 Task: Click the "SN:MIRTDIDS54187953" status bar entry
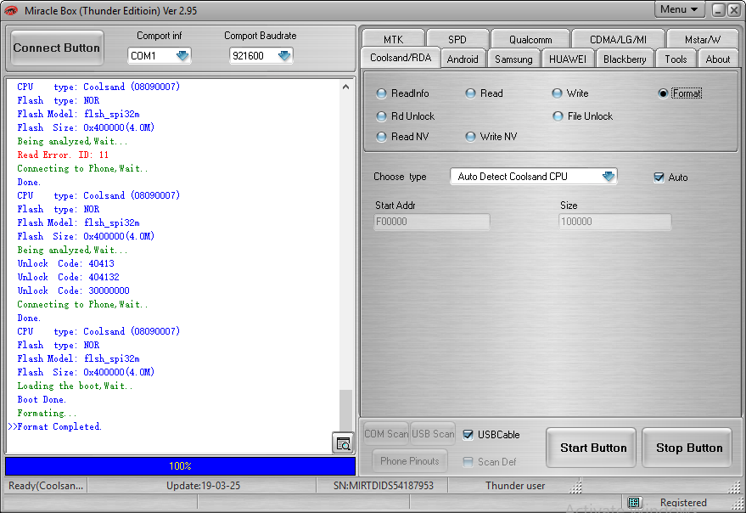[x=383, y=486]
